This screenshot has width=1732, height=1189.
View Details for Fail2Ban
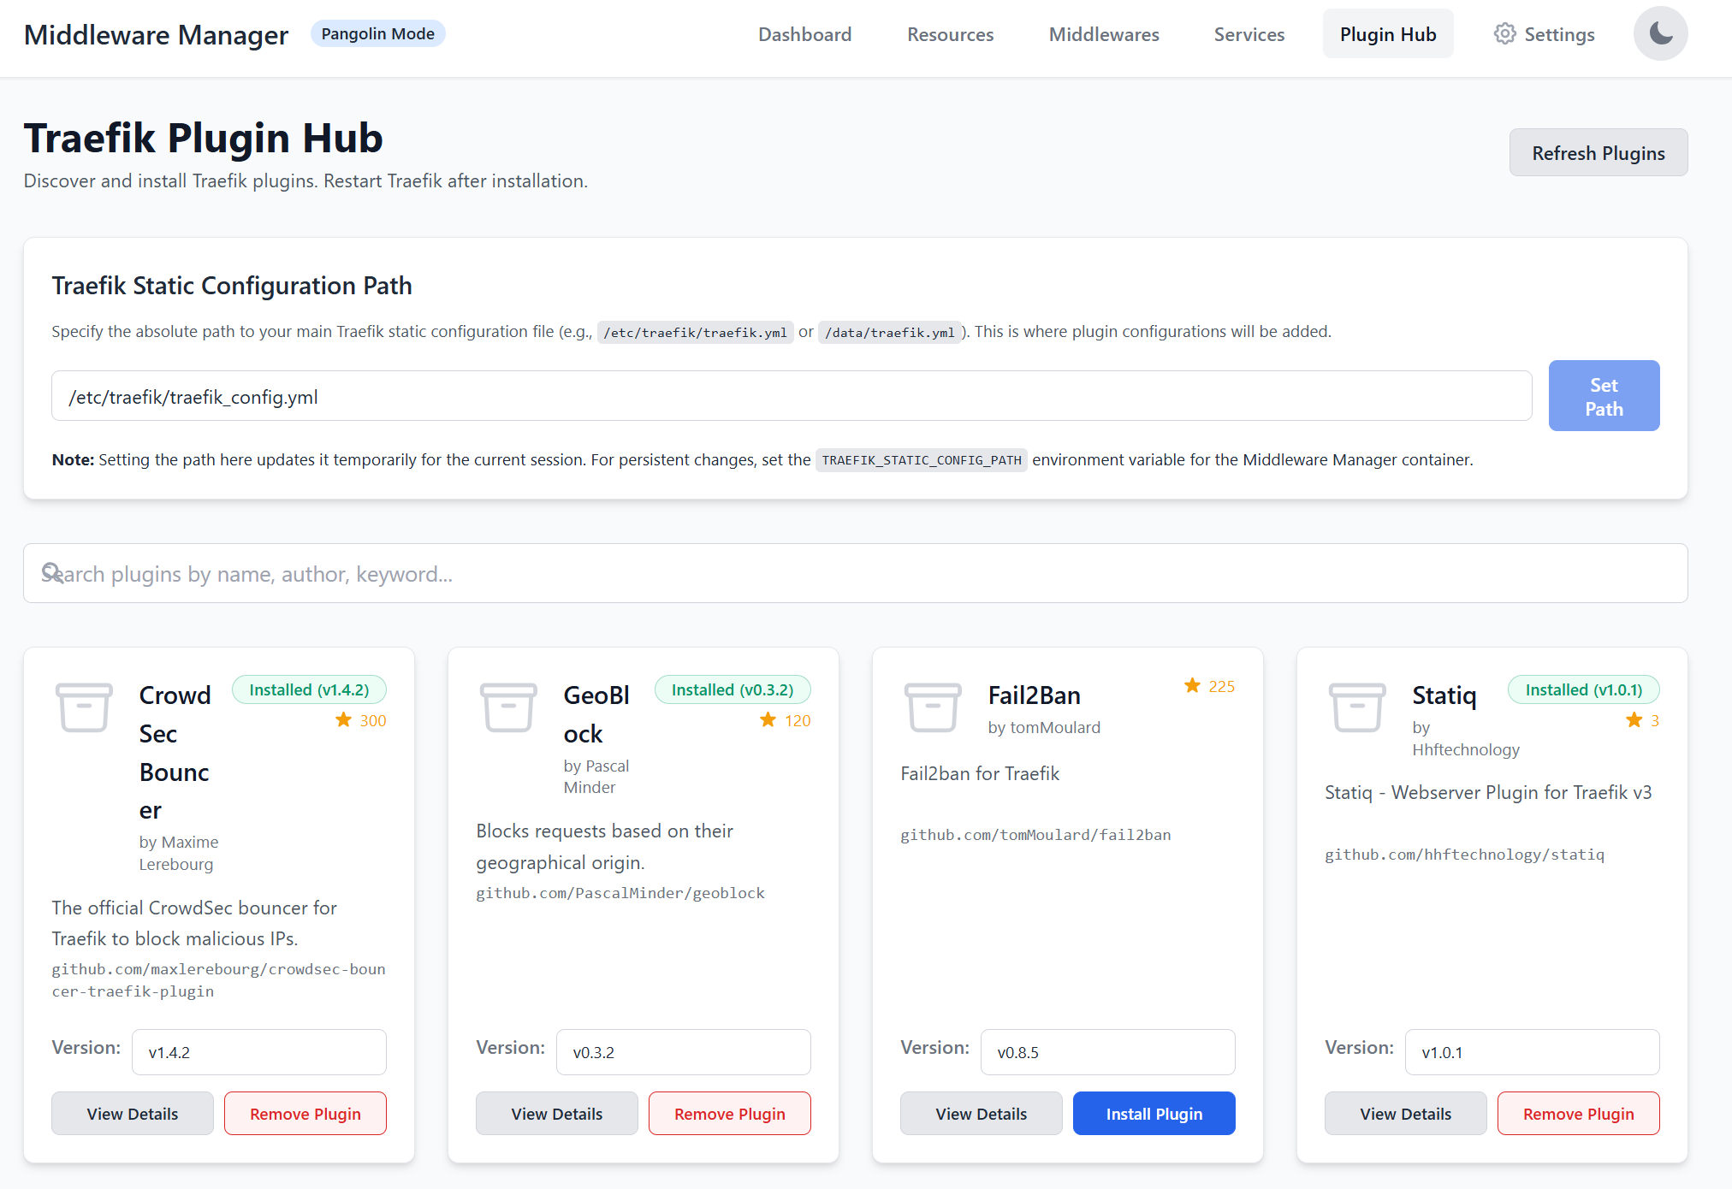[x=982, y=1114]
